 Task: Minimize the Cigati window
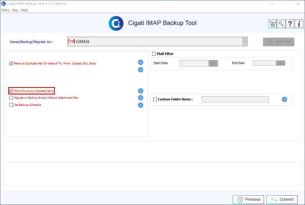(272, 4)
